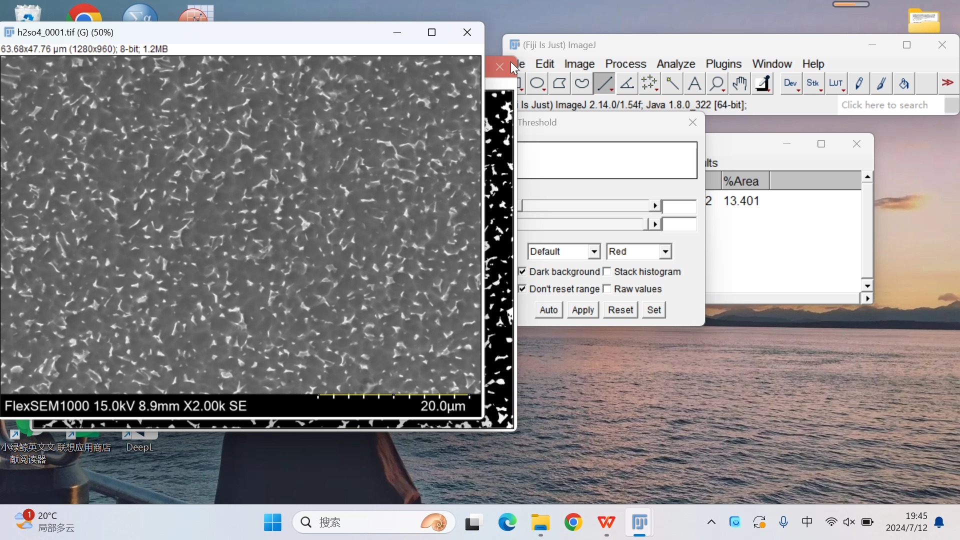960x540 pixels.
Task: Click the upper threshold slider track
Action: (585, 205)
